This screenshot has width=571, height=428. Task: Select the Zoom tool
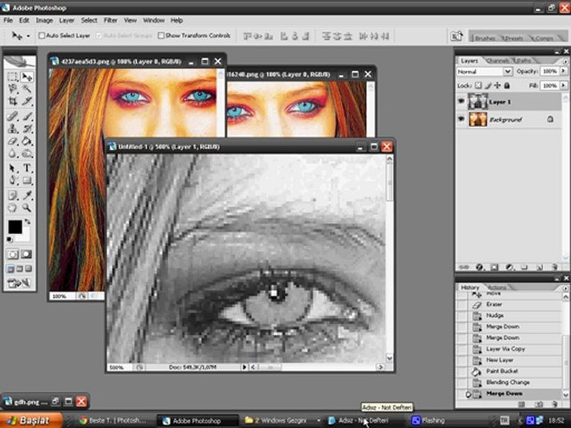[x=27, y=208]
